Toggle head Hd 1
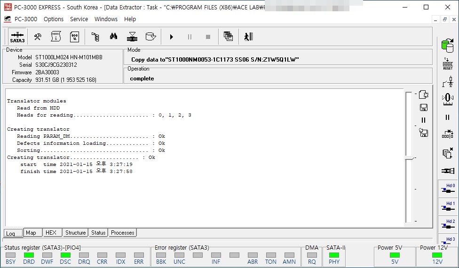This screenshot has height=268, width=459. pyautogui.click(x=448, y=206)
